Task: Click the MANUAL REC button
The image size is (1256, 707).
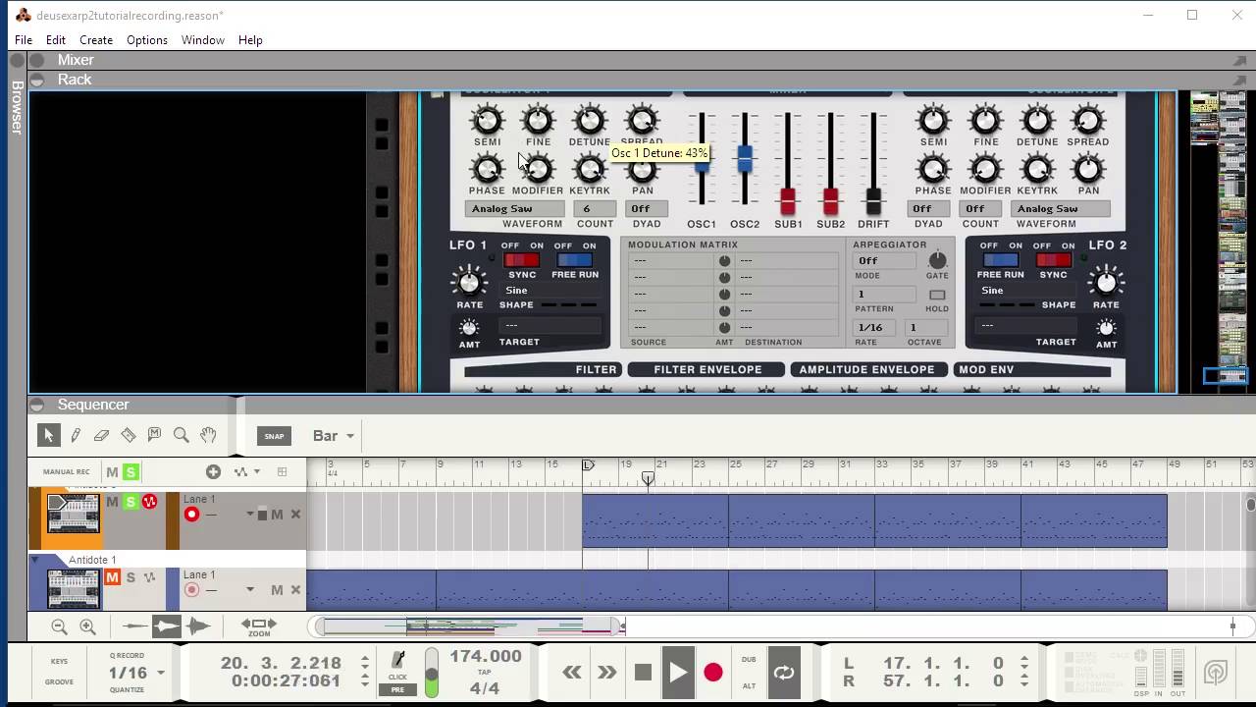Action: coord(66,472)
